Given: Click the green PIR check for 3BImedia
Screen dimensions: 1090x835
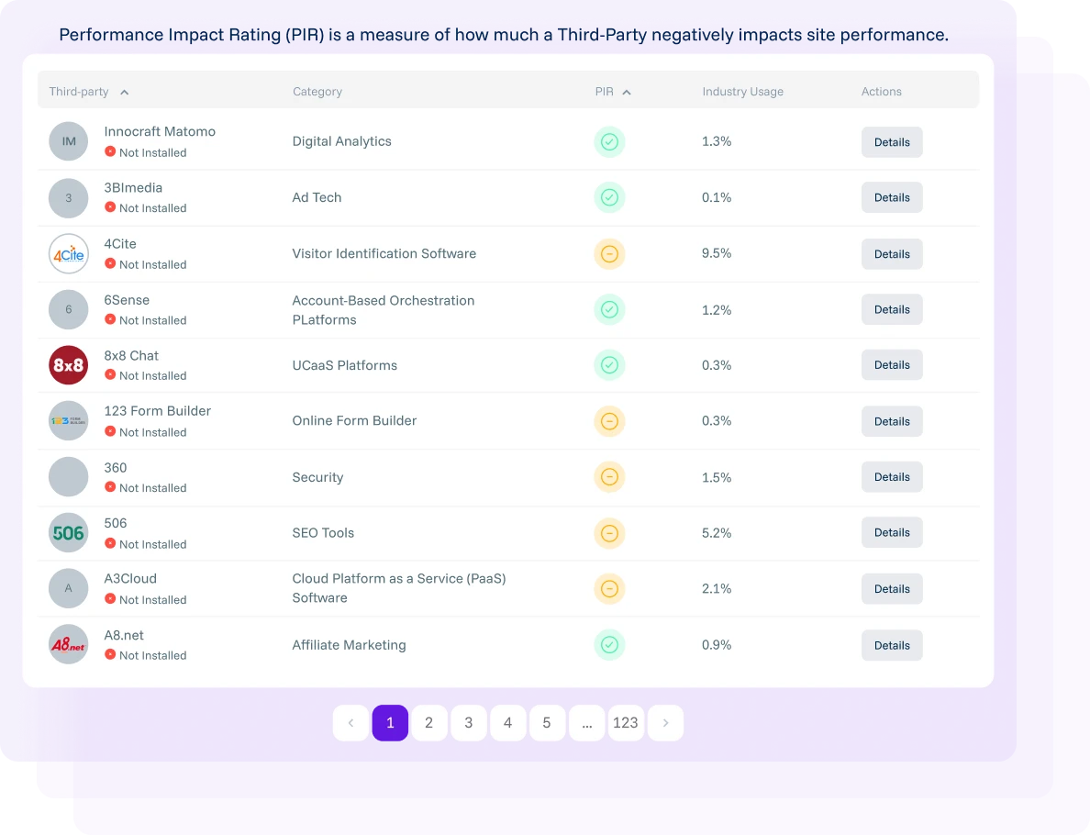Looking at the screenshot, I should [609, 197].
